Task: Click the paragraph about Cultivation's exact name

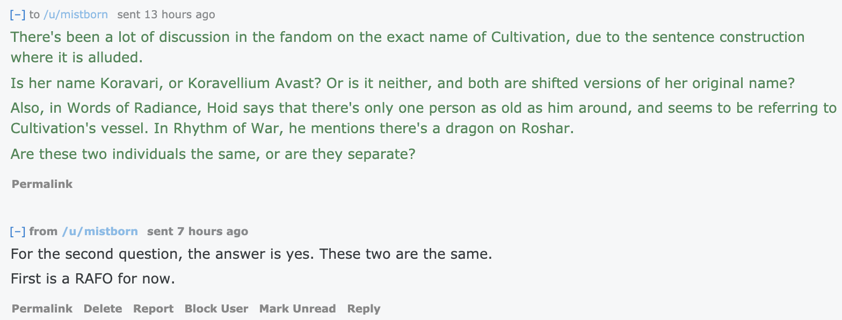Action: coord(408,47)
